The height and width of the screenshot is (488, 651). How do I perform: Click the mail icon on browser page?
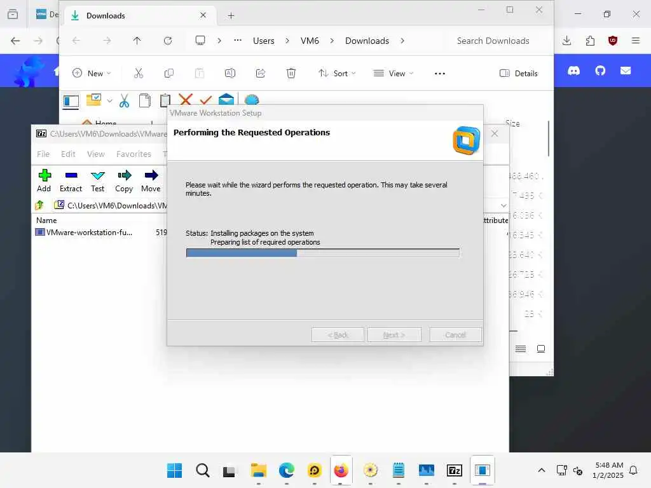[x=626, y=71]
